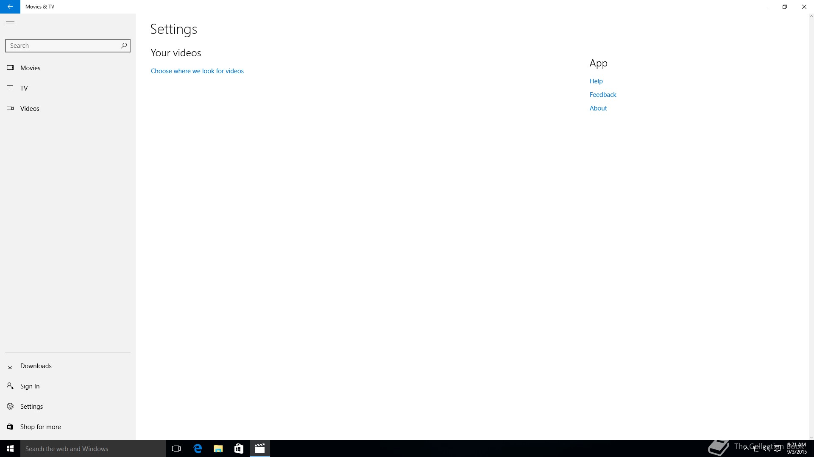Focus the app Search field
The height and width of the screenshot is (457, 814).
tap(63, 46)
